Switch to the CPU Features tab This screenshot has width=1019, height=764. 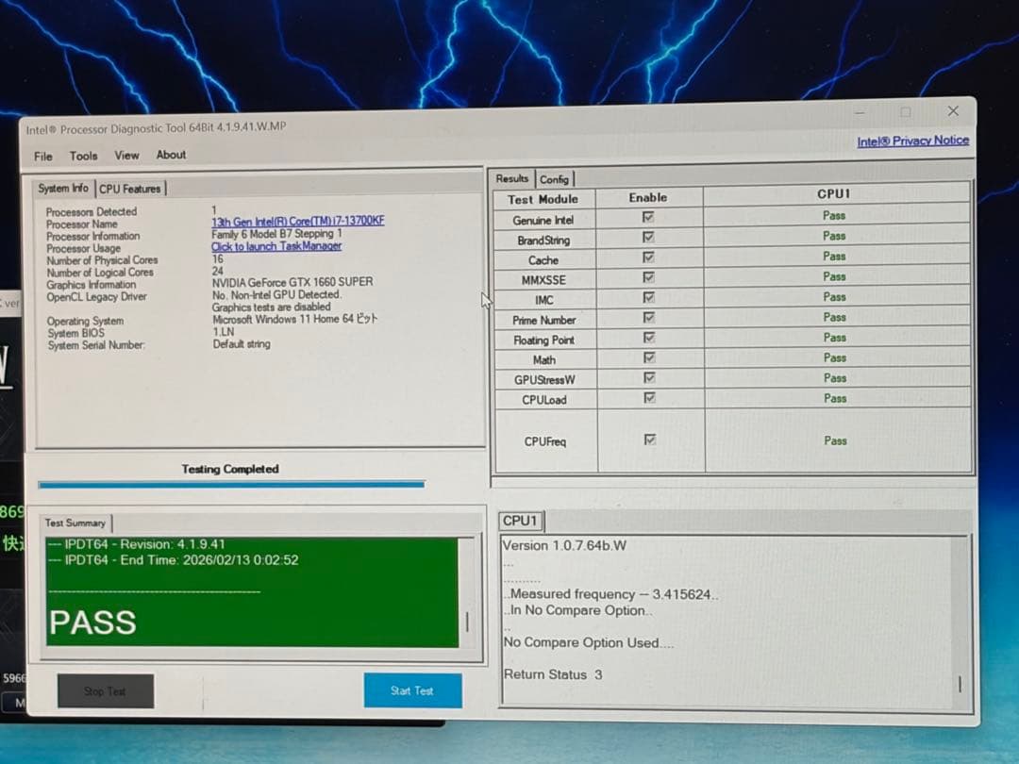130,188
